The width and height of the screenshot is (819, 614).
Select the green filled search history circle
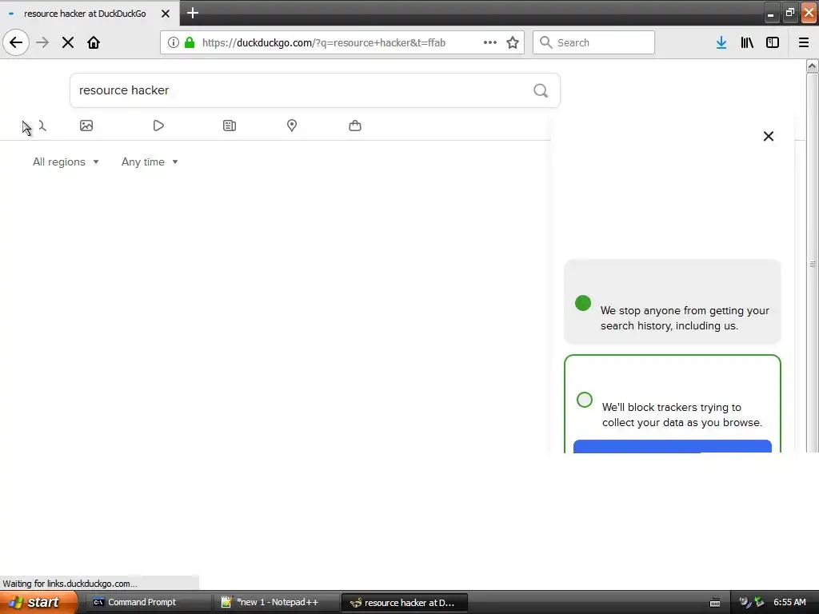tap(583, 303)
